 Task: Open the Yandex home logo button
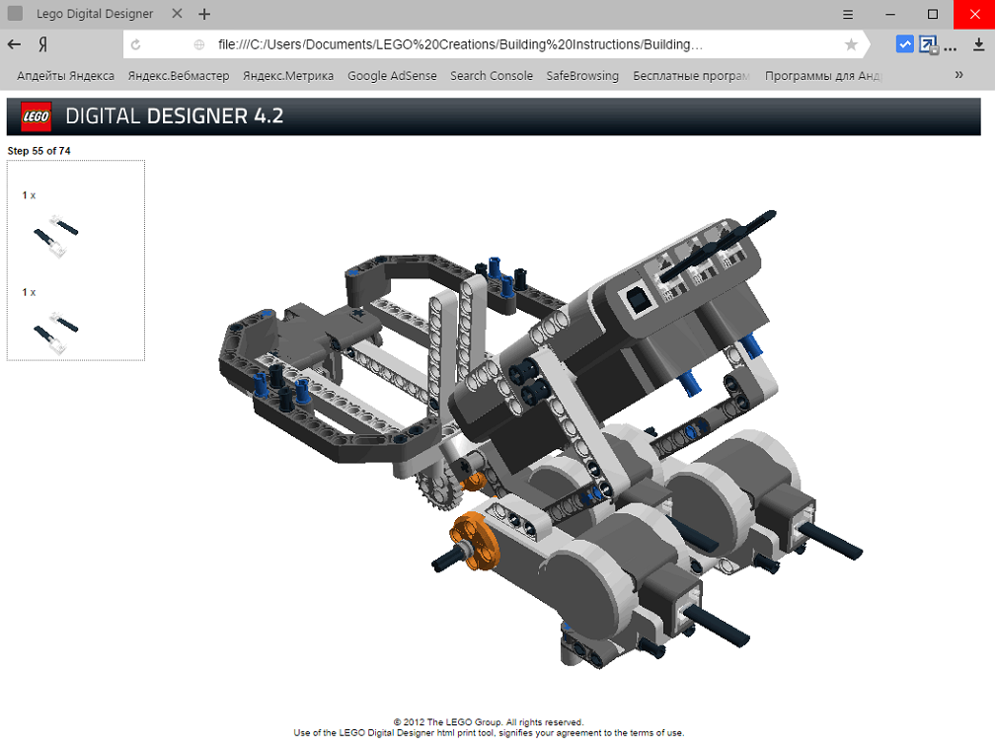click(x=42, y=44)
